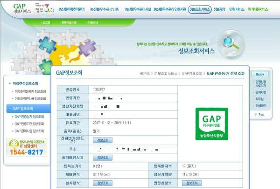
Task: Click the Top arrow link
Action: [259, 114]
